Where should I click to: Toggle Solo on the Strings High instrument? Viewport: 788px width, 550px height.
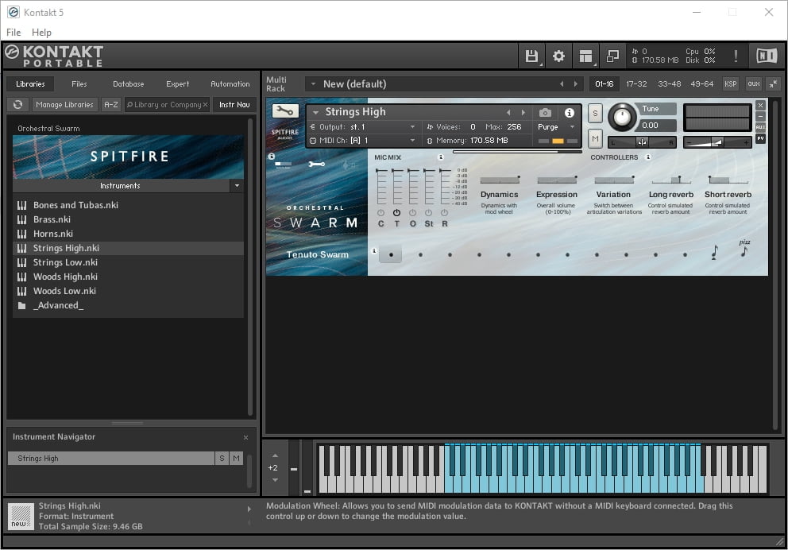[x=594, y=113]
